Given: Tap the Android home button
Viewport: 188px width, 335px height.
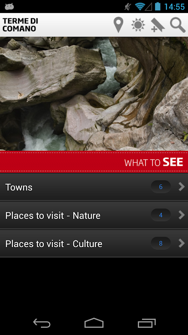Looking at the screenshot, I should tap(94, 323).
